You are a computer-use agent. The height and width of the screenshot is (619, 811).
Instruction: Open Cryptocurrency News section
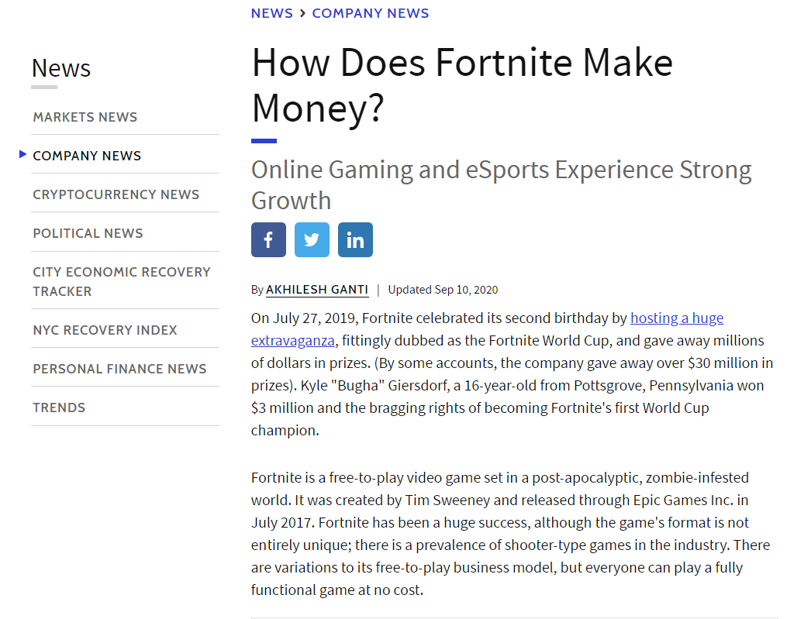click(116, 194)
